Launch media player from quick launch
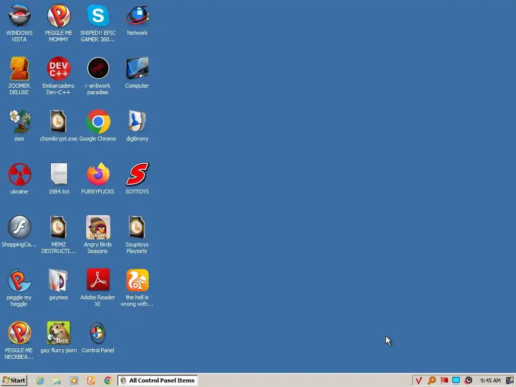This screenshot has width=516, height=387. (74, 381)
